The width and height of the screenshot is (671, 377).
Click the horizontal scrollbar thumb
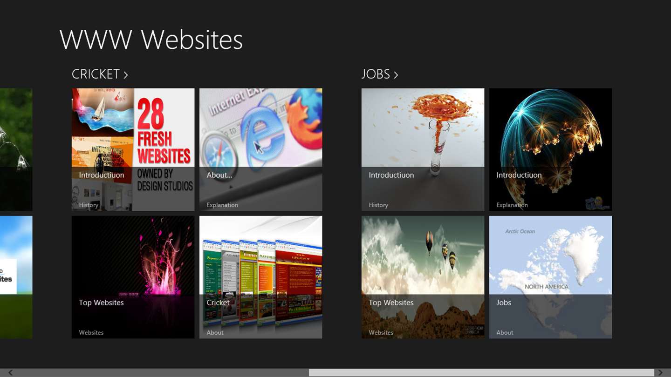tap(481, 372)
